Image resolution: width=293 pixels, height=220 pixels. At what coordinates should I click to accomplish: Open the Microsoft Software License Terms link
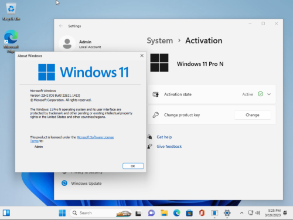coord(95,137)
